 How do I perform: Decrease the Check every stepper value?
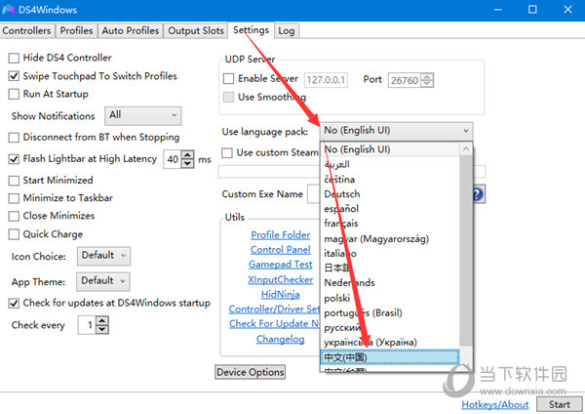click(x=102, y=329)
